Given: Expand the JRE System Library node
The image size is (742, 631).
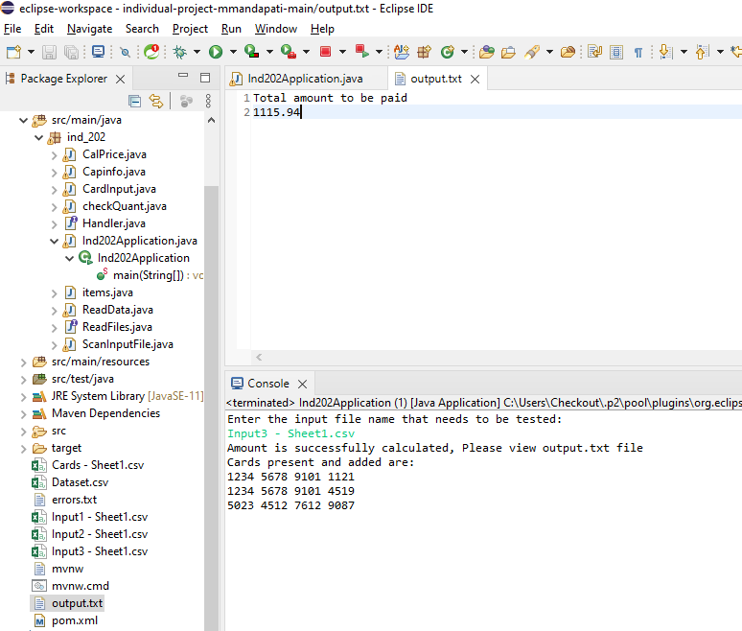Looking at the screenshot, I should click(23, 397).
